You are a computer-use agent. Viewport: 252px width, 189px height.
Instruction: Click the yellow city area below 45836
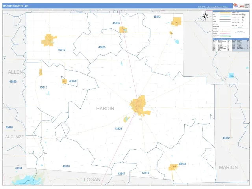click(123, 30)
